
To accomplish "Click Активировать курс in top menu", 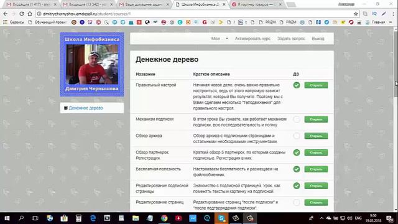I will (x=252, y=39).
